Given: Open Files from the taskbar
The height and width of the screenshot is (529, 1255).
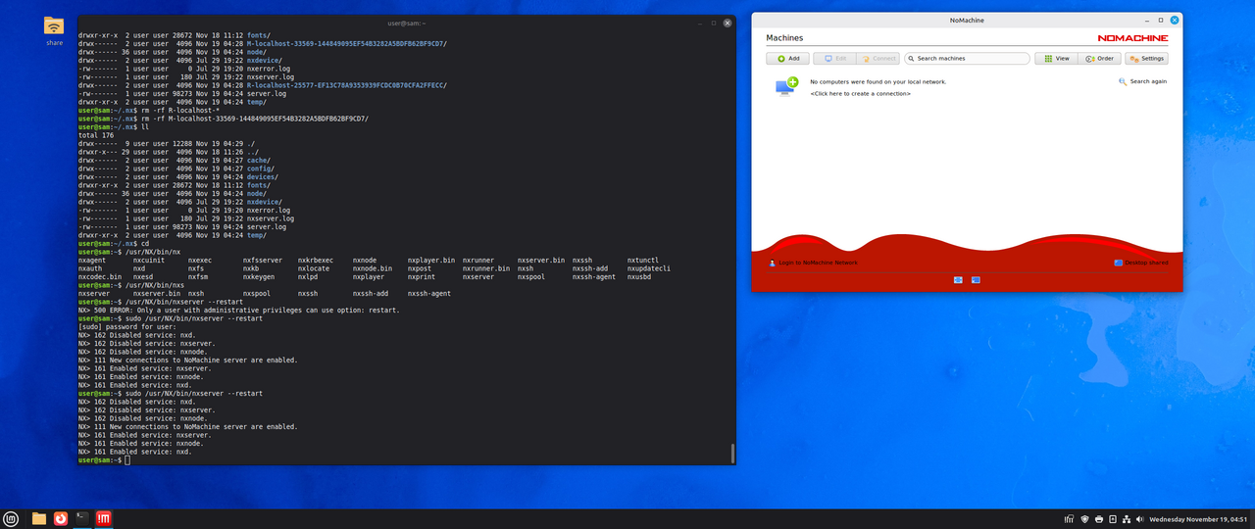Looking at the screenshot, I should [39, 518].
